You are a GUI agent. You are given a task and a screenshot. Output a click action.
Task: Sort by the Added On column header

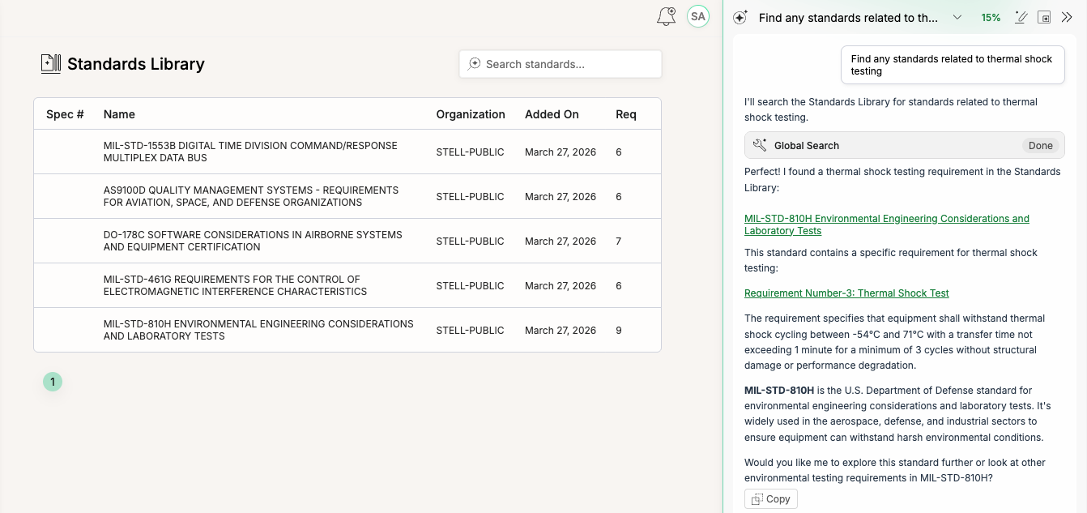552,114
